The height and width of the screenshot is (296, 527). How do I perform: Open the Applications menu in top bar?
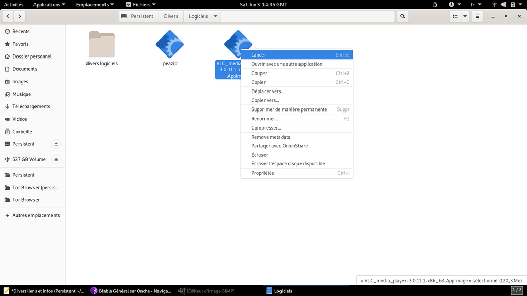click(49, 4)
